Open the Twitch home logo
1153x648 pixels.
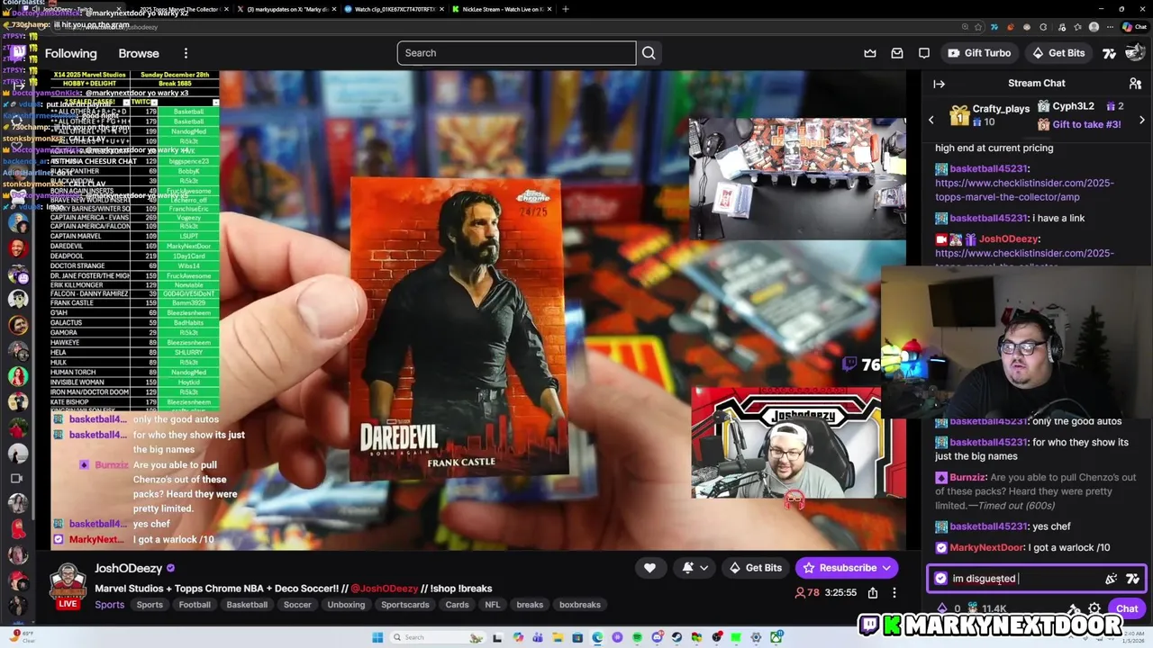point(18,53)
